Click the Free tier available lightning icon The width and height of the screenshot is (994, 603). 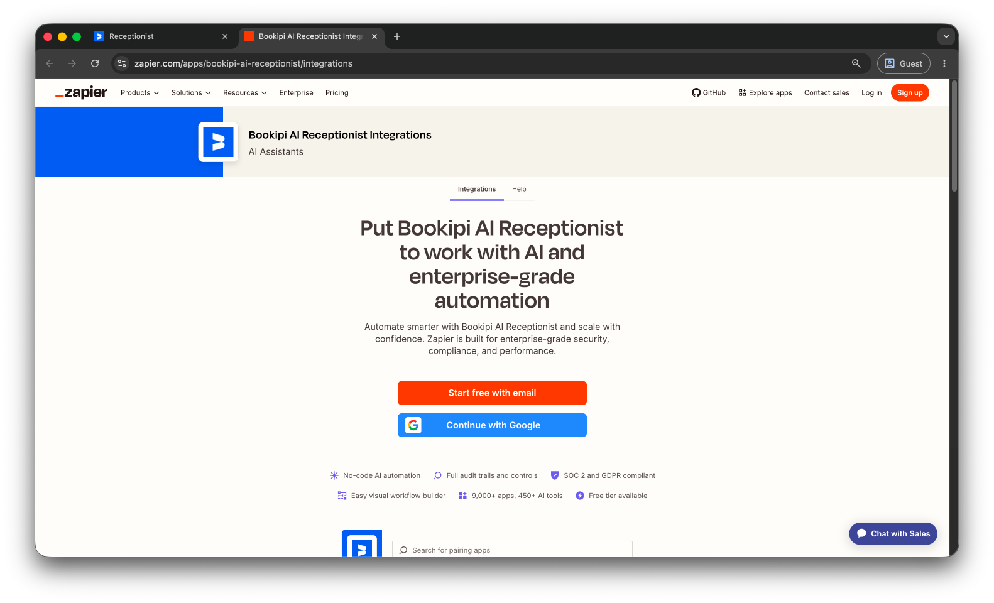click(580, 496)
